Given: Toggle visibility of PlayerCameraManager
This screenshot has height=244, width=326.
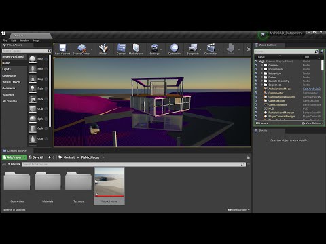Looking at the screenshot, I should [x=256, y=116].
